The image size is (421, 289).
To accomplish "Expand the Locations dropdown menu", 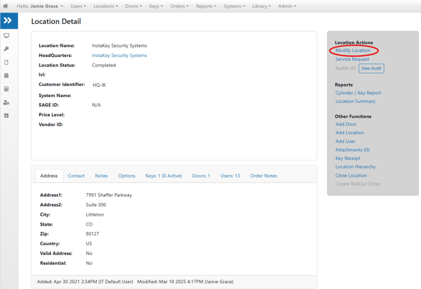I will (105, 6).
